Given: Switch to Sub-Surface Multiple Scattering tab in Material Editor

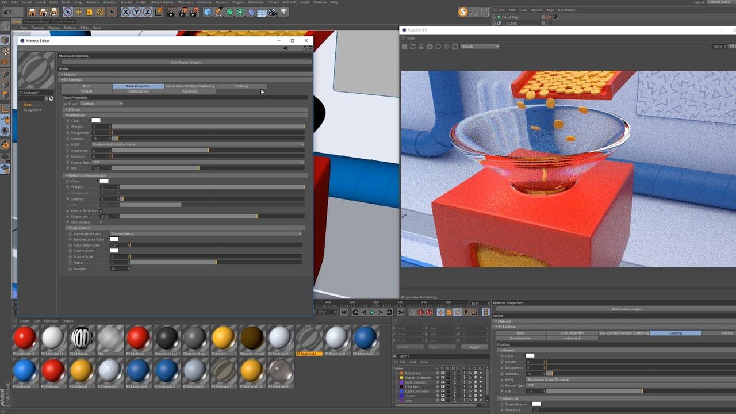Looking at the screenshot, I should pyautogui.click(x=190, y=86).
